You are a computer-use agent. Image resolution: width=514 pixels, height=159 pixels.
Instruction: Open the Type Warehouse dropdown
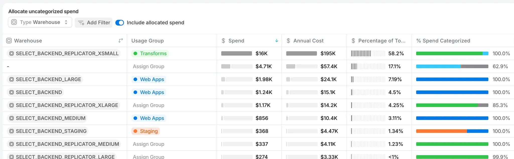[40, 22]
